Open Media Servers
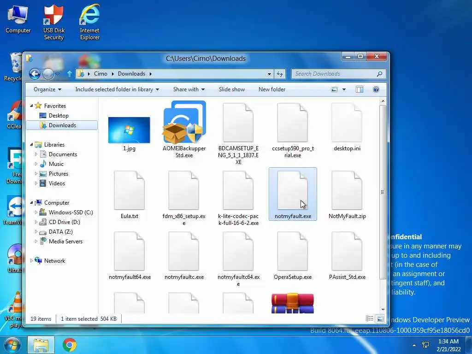Viewport: 472px width, 354px height. click(x=65, y=242)
